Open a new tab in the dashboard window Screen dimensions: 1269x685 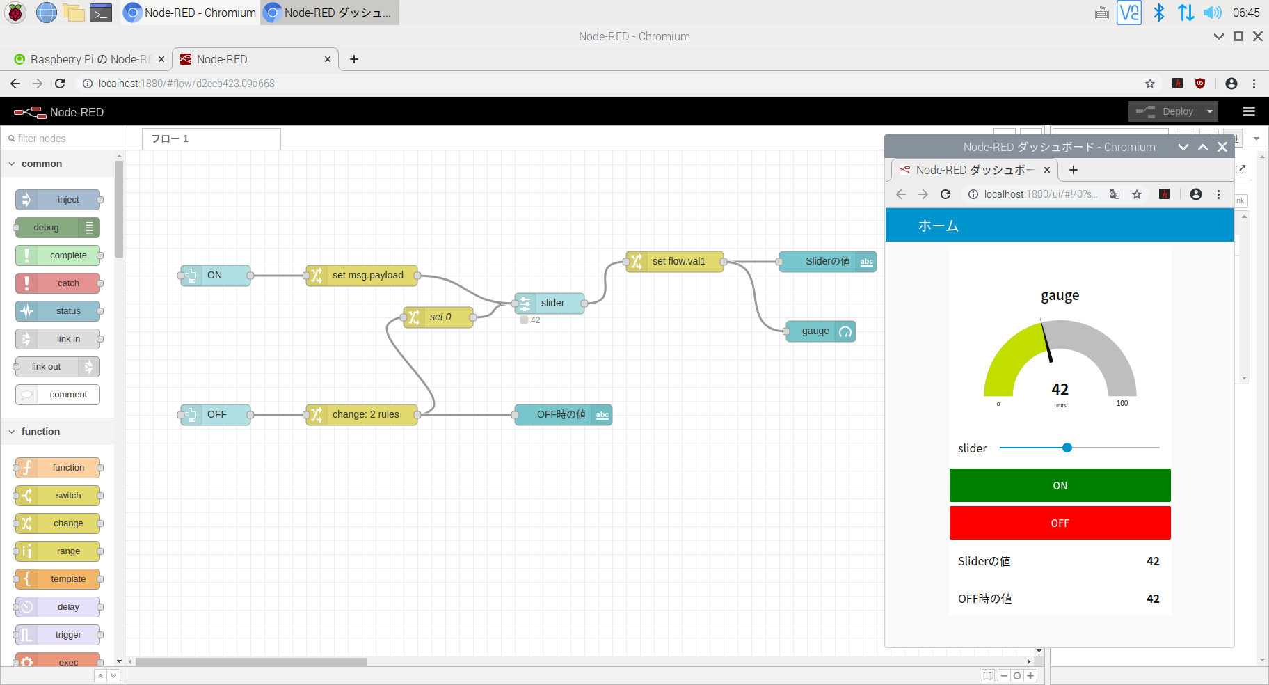[1074, 170]
